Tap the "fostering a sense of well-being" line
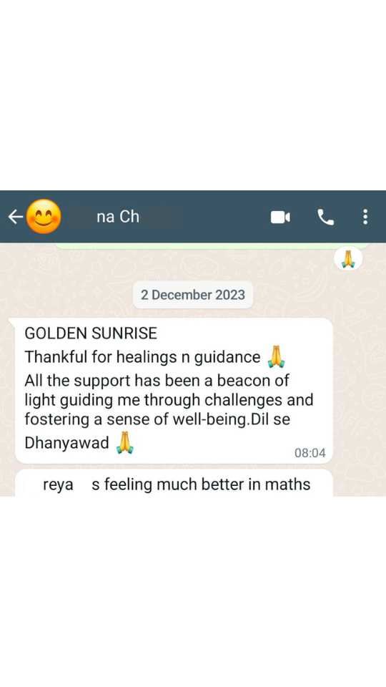Screen dimensions: 386x687 [x=157, y=419]
